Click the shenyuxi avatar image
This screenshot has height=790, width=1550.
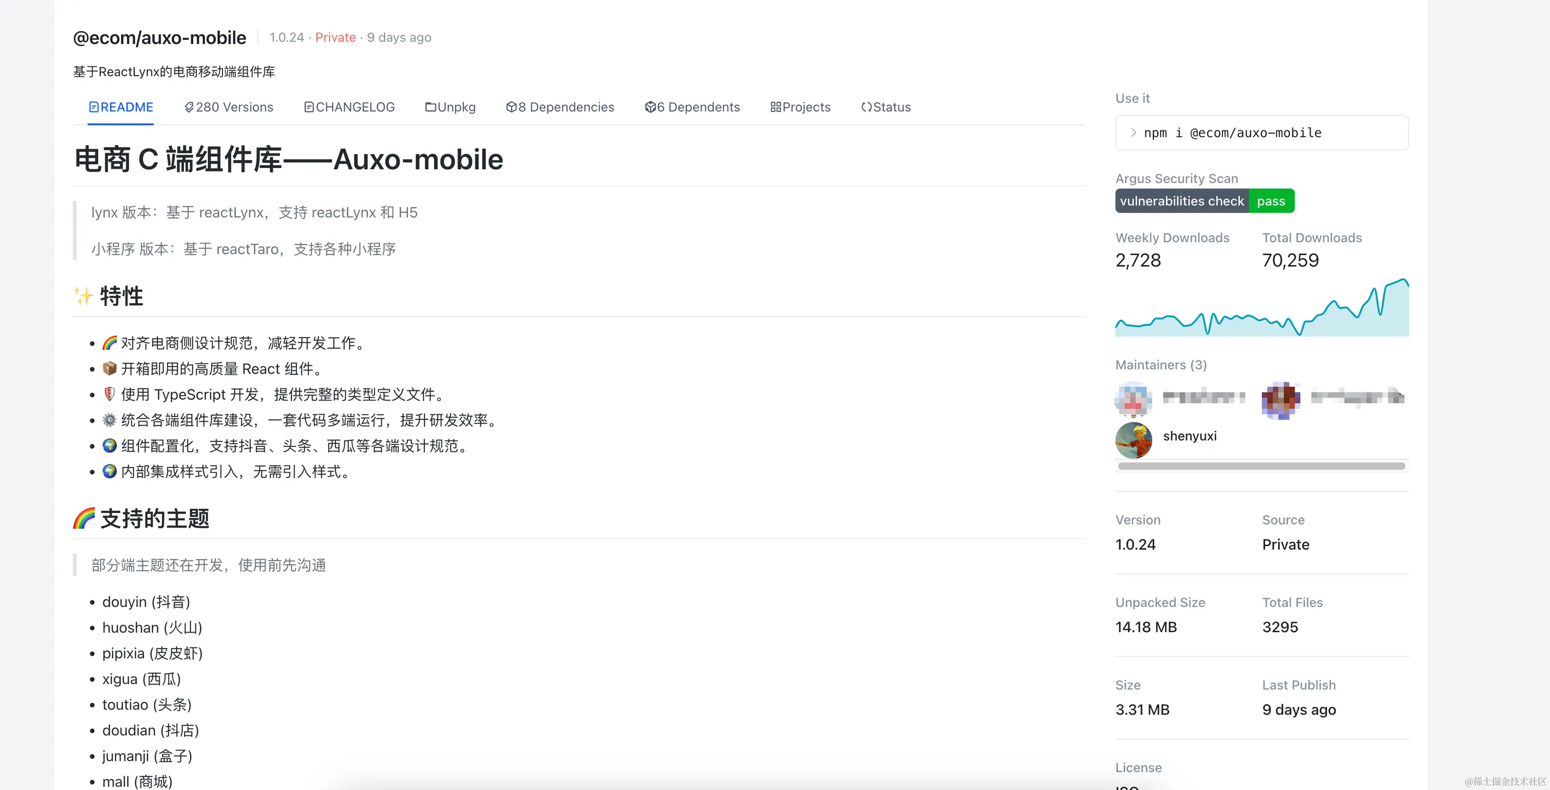(1134, 440)
